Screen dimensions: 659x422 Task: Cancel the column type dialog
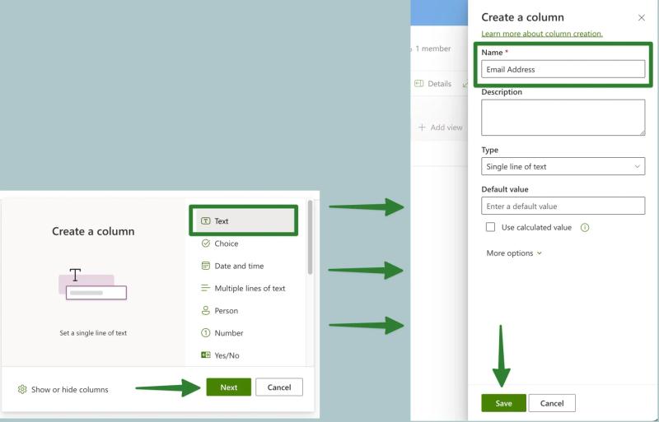pos(279,387)
